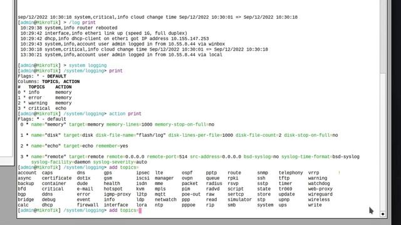Click the terminal scrollbar down arrow

click(x=383, y=214)
